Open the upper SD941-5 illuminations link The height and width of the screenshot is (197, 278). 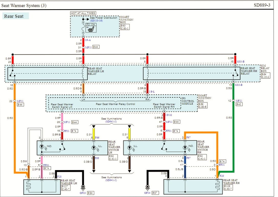point(111,122)
